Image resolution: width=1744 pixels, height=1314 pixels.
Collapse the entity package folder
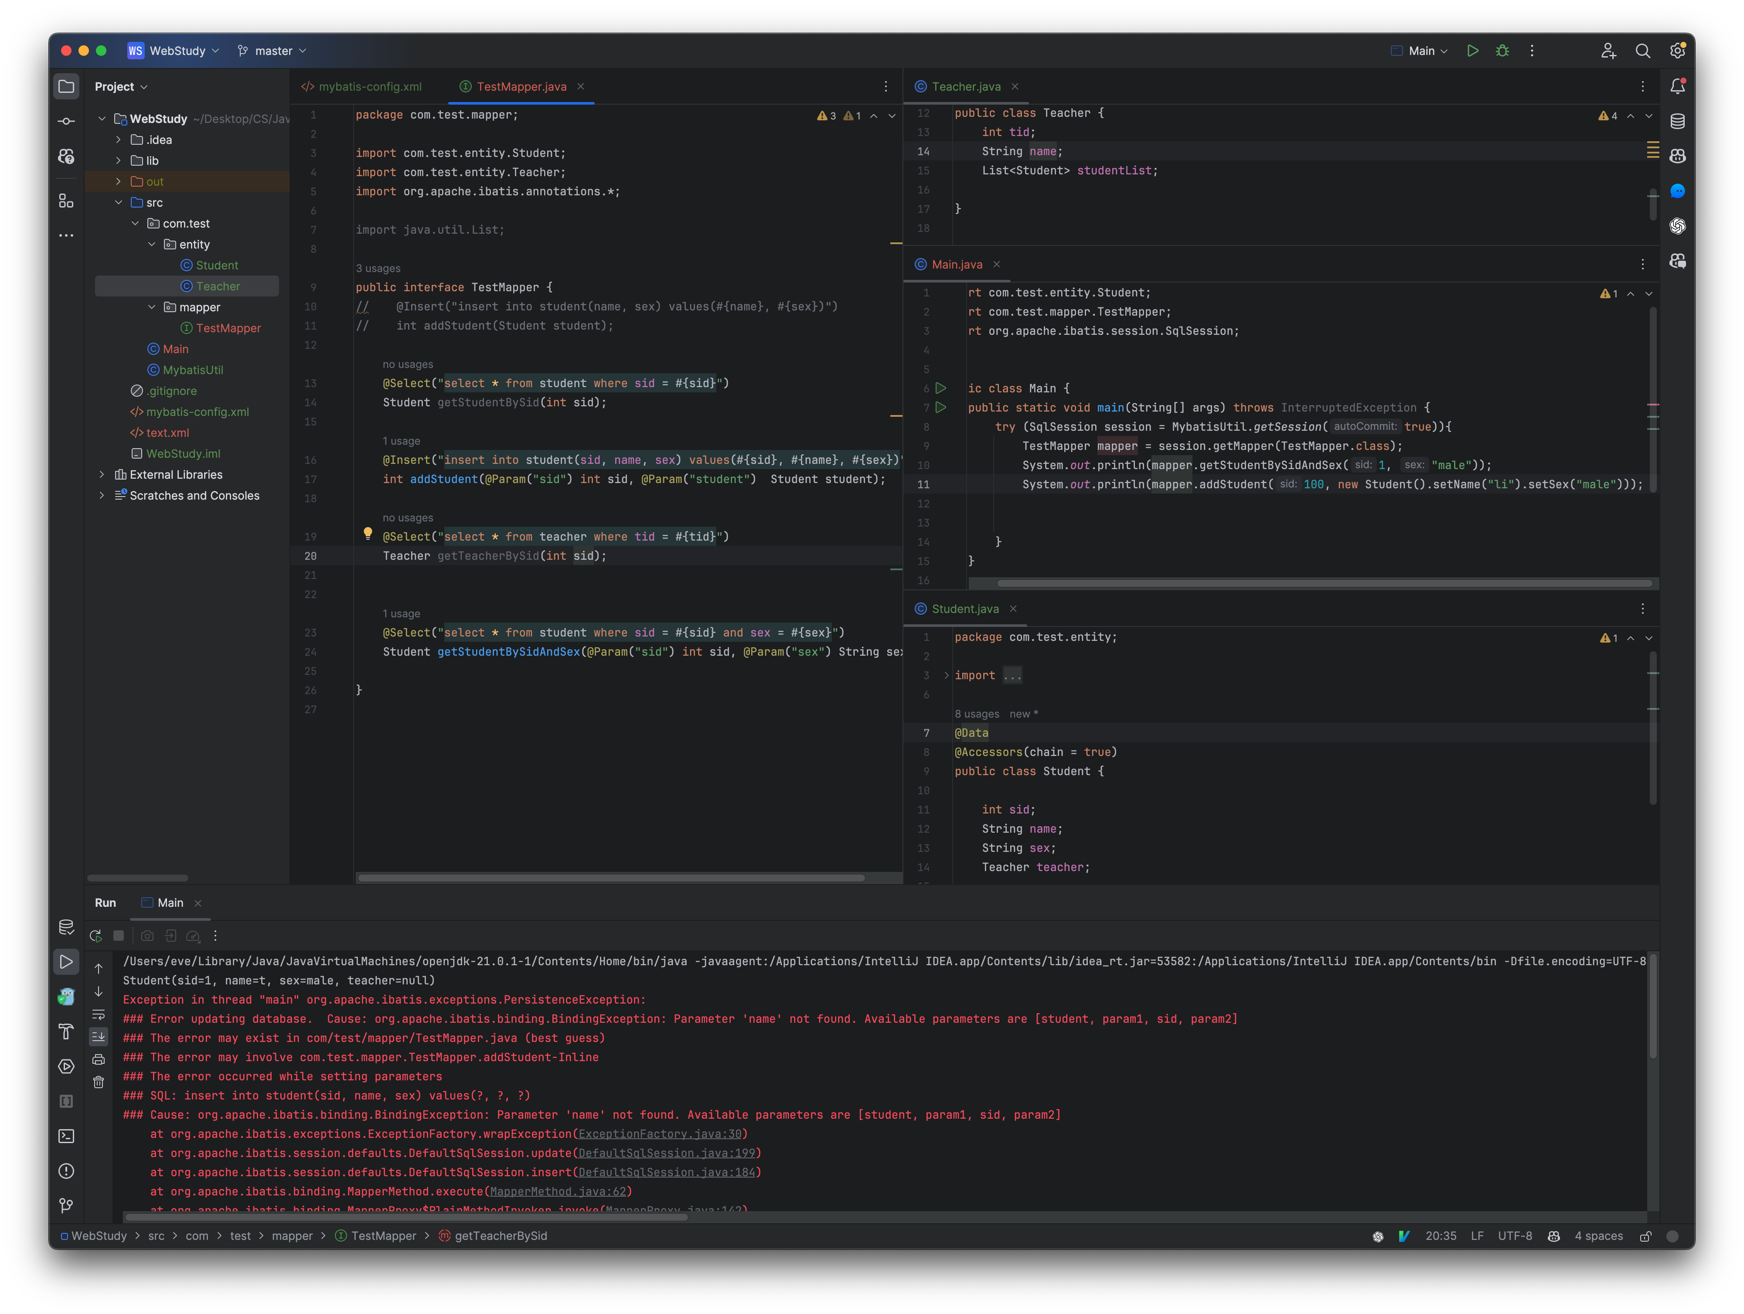pyautogui.click(x=152, y=244)
